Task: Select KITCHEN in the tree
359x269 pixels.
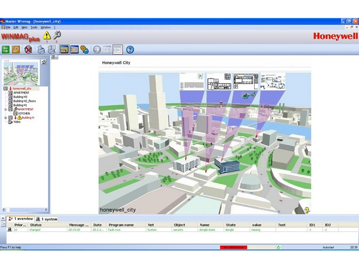Action: tap(24, 113)
